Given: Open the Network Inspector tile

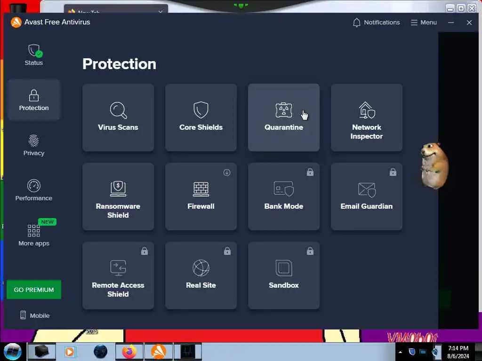Looking at the screenshot, I should 367,118.
